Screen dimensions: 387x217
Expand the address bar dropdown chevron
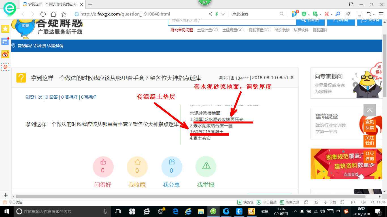[x=223, y=14]
